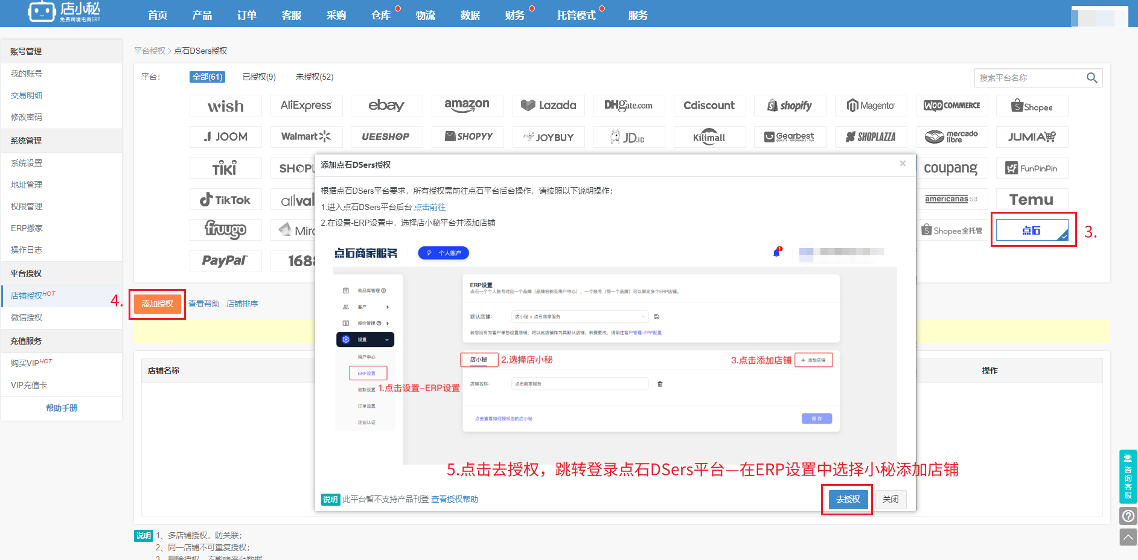Select the PayPal platform logo
The height and width of the screenshot is (560, 1138).
pyautogui.click(x=226, y=261)
